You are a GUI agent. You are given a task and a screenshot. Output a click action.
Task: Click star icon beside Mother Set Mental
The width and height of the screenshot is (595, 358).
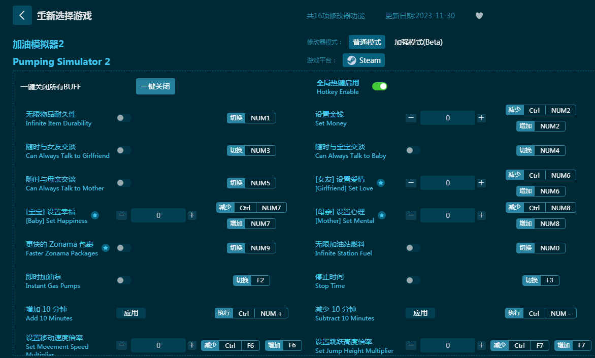[382, 216]
